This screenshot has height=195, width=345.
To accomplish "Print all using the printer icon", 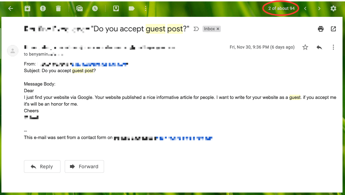I will point(321,29).
